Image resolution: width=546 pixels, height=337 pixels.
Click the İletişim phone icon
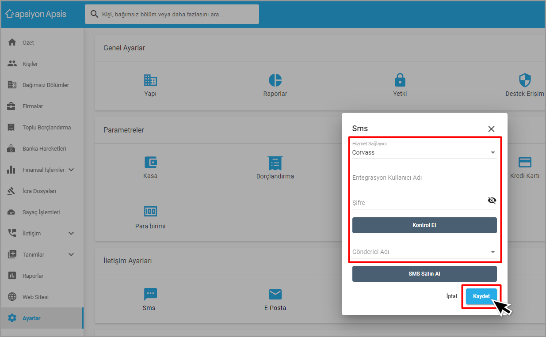coord(12,233)
